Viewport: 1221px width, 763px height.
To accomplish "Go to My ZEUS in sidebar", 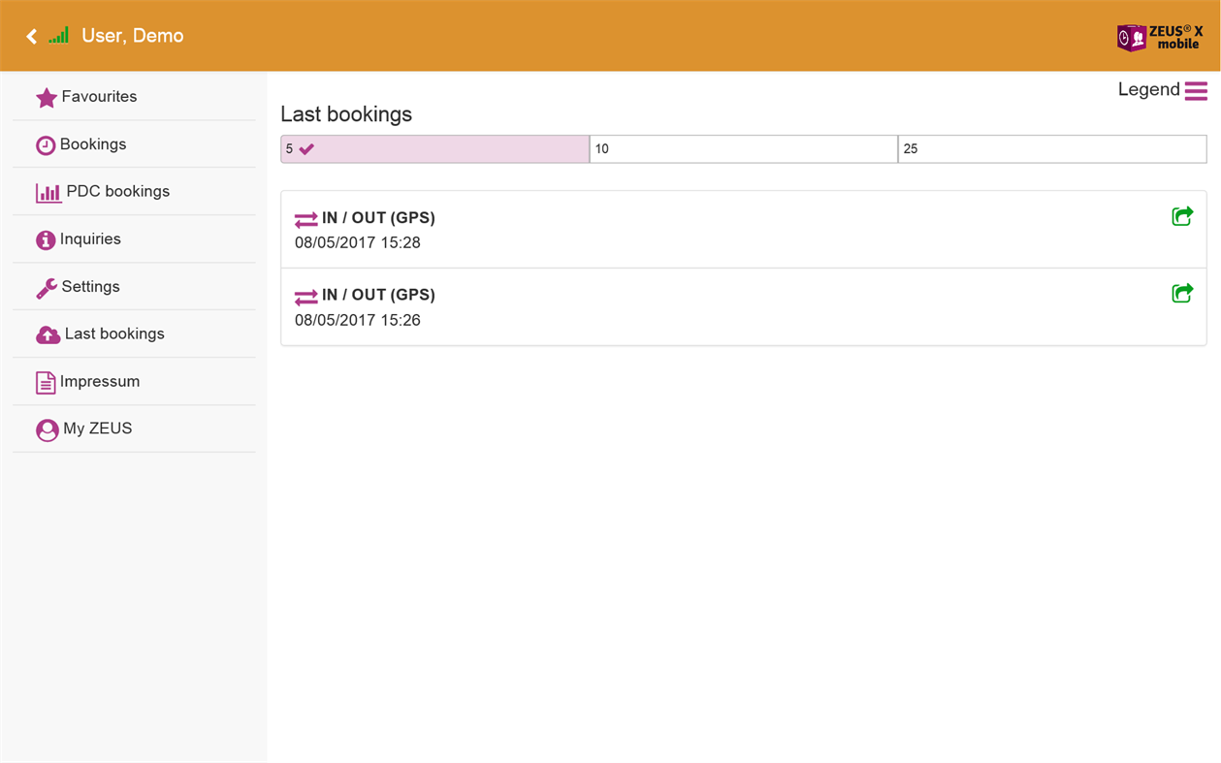I will (97, 429).
